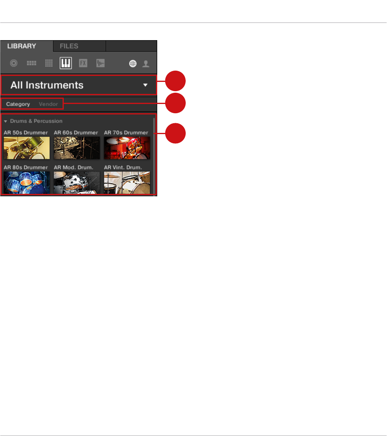Sort products by Category
Viewport: 387px width, 436px height.
pyautogui.click(x=18, y=104)
